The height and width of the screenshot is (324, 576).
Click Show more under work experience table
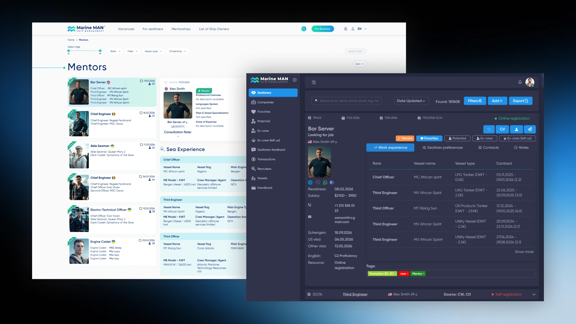click(524, 252)
